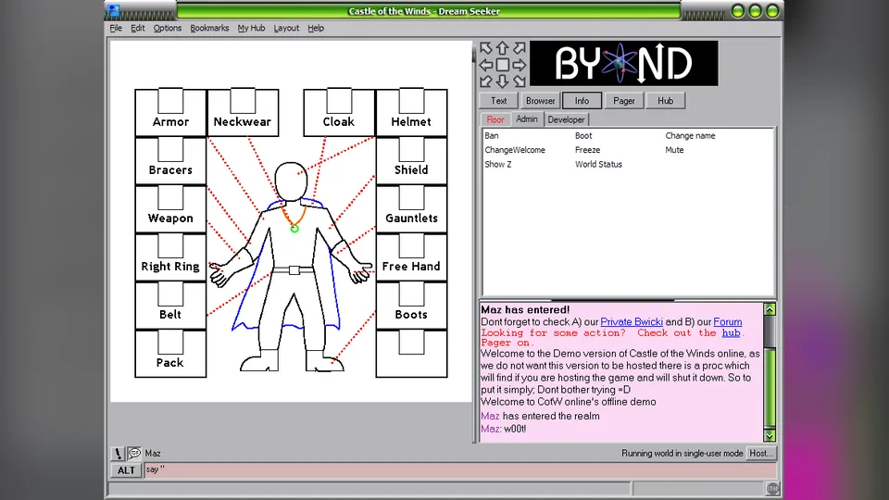
Task: Click the verb mode icon beside Maz
Action: click(x=118, y=453)
